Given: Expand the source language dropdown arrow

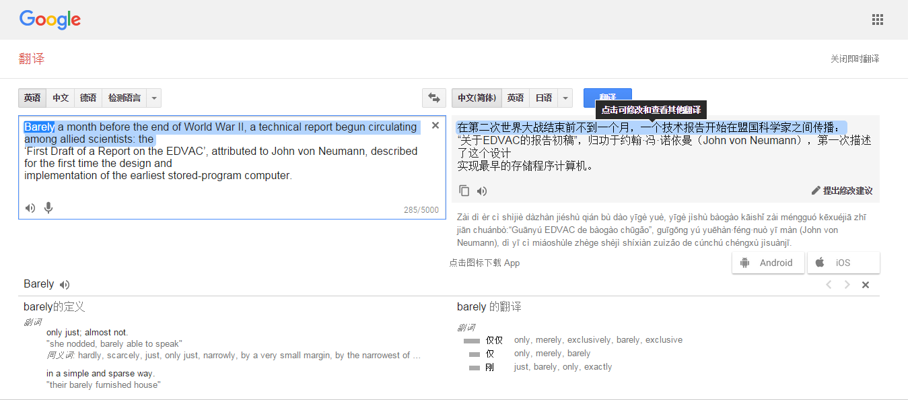Looking at the screenshot, I should [x=154, y=98].
